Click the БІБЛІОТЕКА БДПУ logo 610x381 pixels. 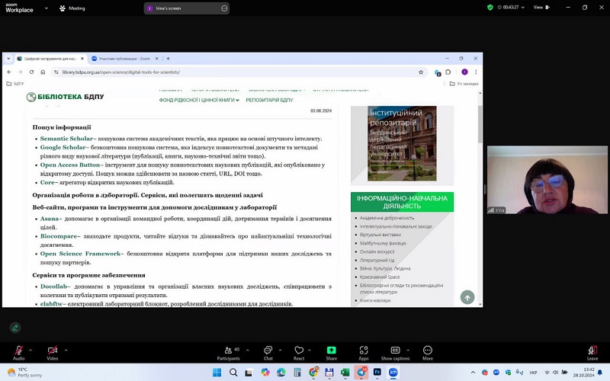65,97
